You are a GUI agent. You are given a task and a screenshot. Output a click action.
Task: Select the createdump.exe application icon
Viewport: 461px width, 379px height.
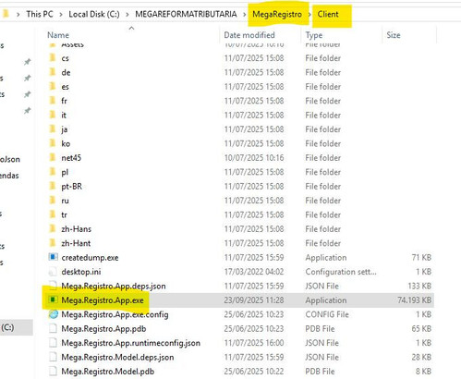coord(53,257)
